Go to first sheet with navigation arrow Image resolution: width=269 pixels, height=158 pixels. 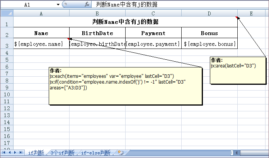(4, 153)
